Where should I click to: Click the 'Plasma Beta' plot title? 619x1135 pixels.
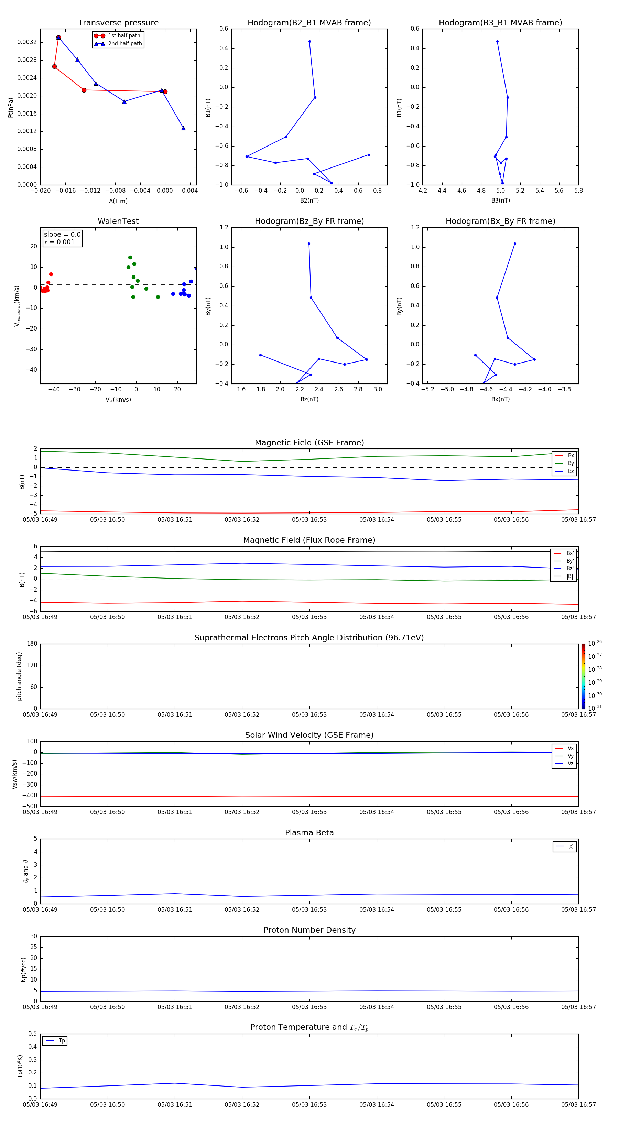pyautogui.click(x=309, y=833)
